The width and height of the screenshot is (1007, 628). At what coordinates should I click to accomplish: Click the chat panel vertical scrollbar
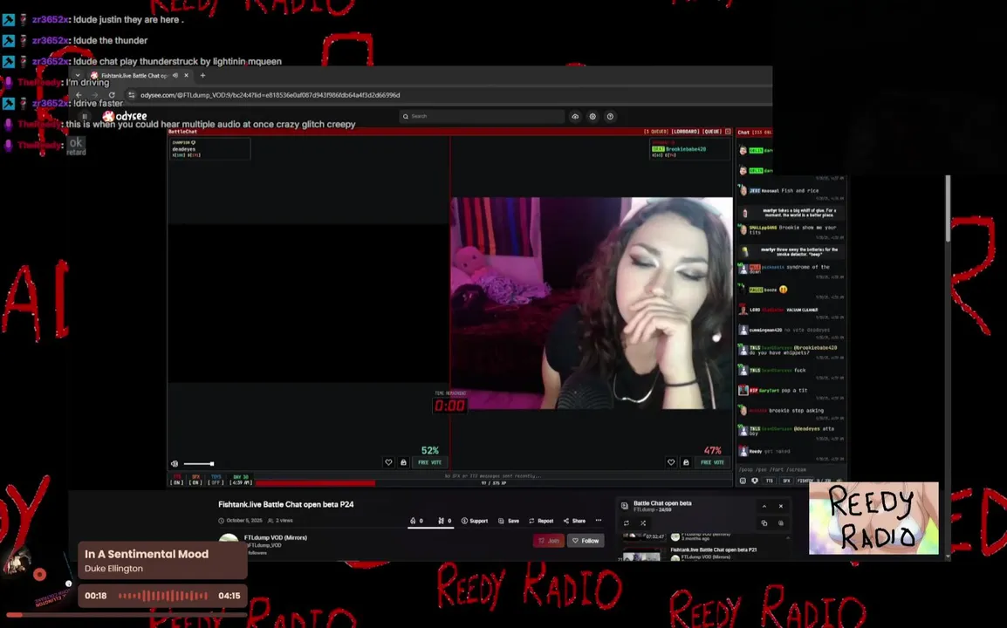pos(948,208)
